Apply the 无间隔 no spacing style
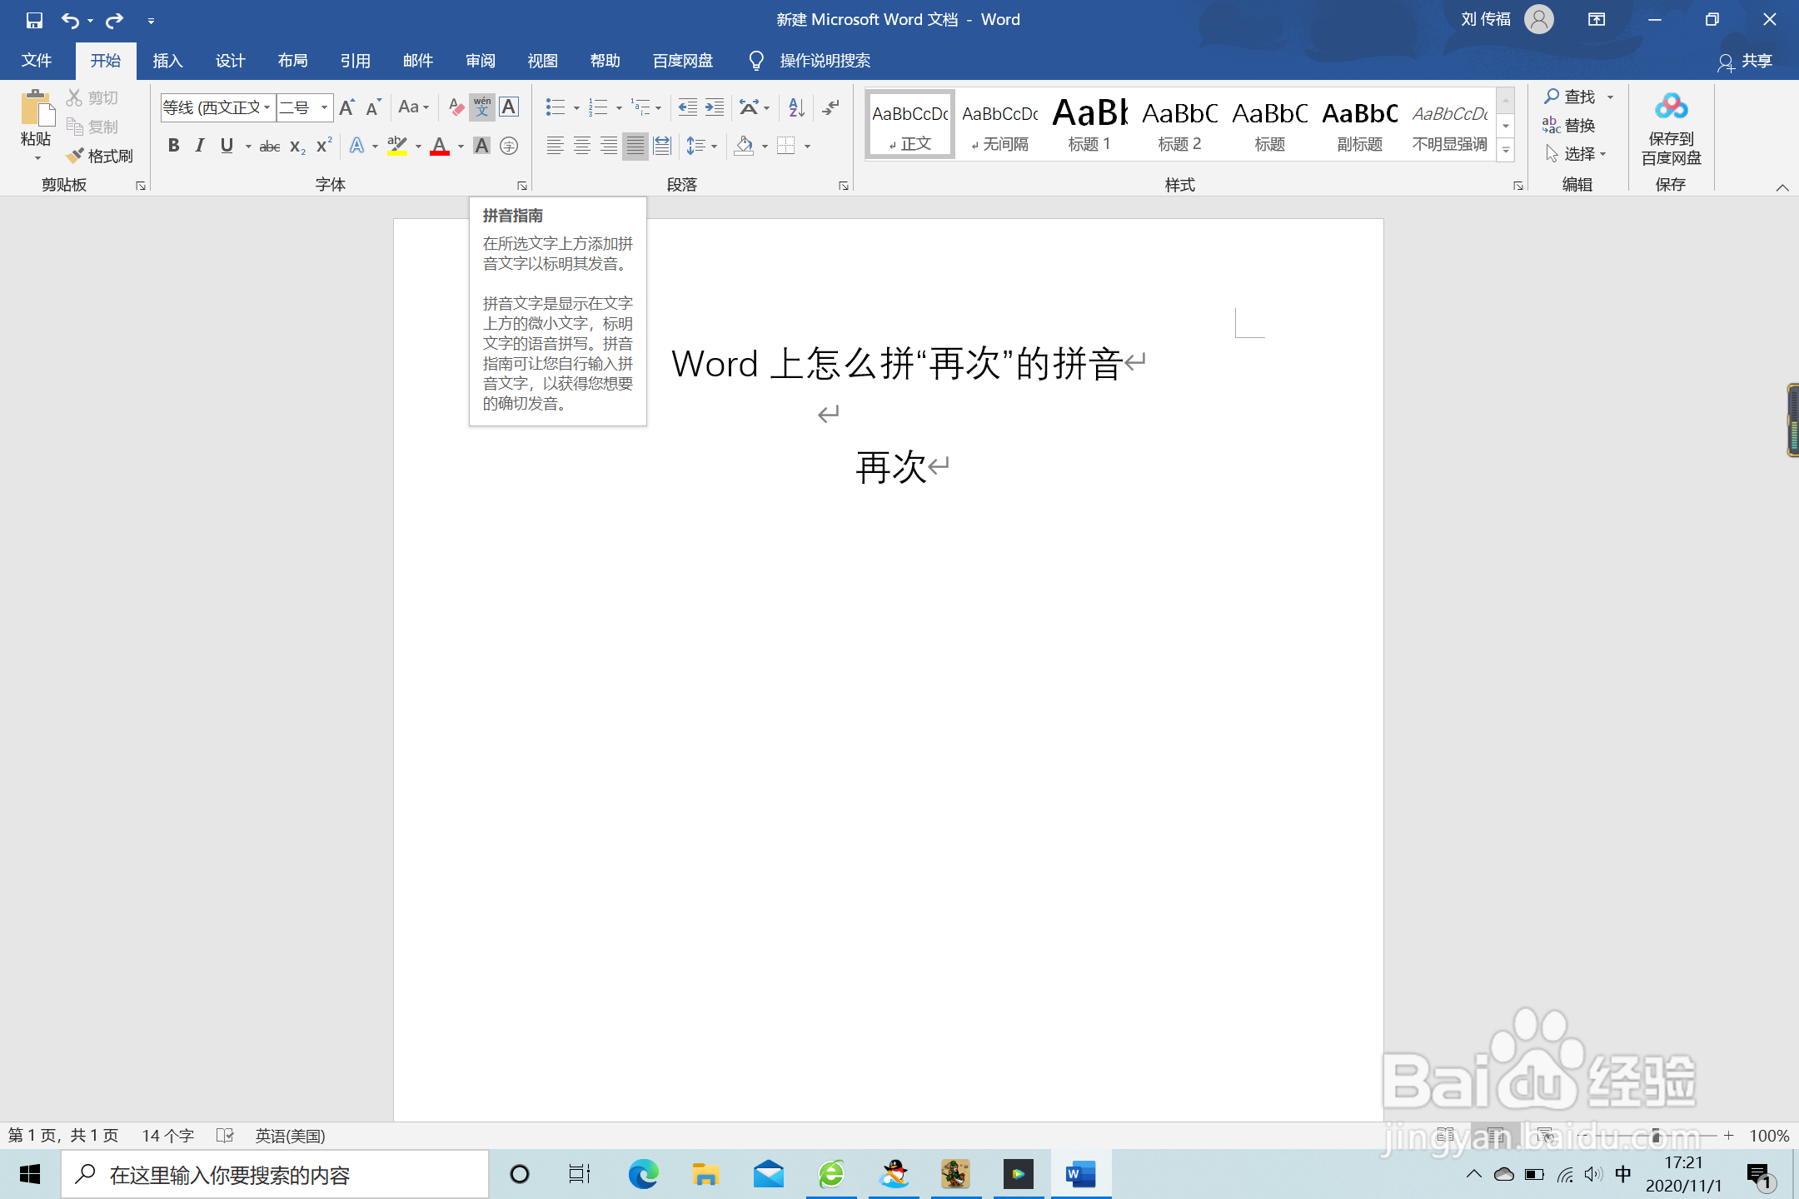This screenshot has height=1199, width=1799. point(999,124)
